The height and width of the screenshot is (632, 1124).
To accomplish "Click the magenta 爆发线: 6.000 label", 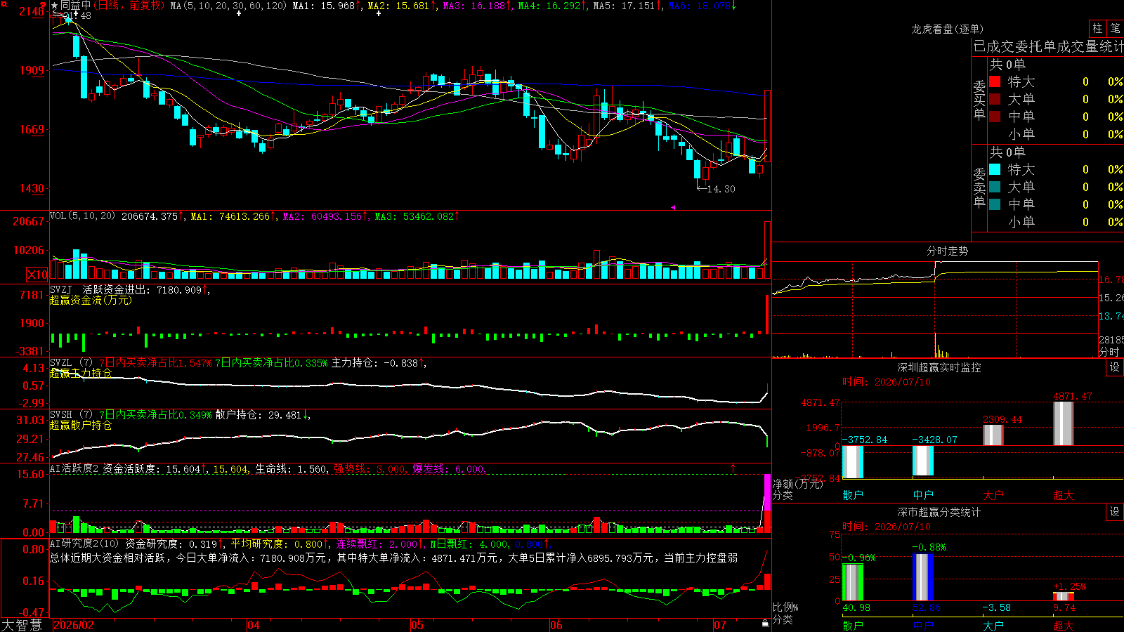I will point(449,469).
